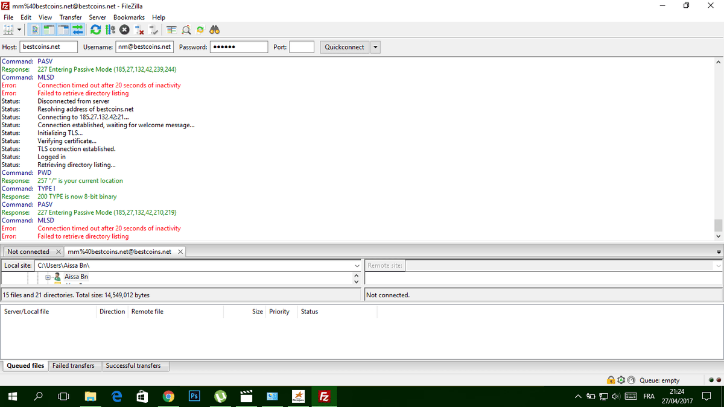Screen dimensions: 724x407
Task: Open File Explorer from the taskbar
Action: point(91,396)
